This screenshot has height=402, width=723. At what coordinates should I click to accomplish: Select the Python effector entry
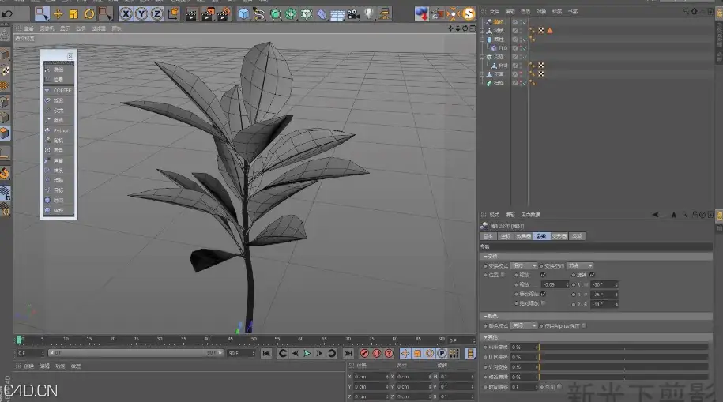click(x=58, y=130)
